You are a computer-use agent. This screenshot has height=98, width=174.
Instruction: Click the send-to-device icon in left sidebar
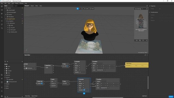click(x=2, y=79)
